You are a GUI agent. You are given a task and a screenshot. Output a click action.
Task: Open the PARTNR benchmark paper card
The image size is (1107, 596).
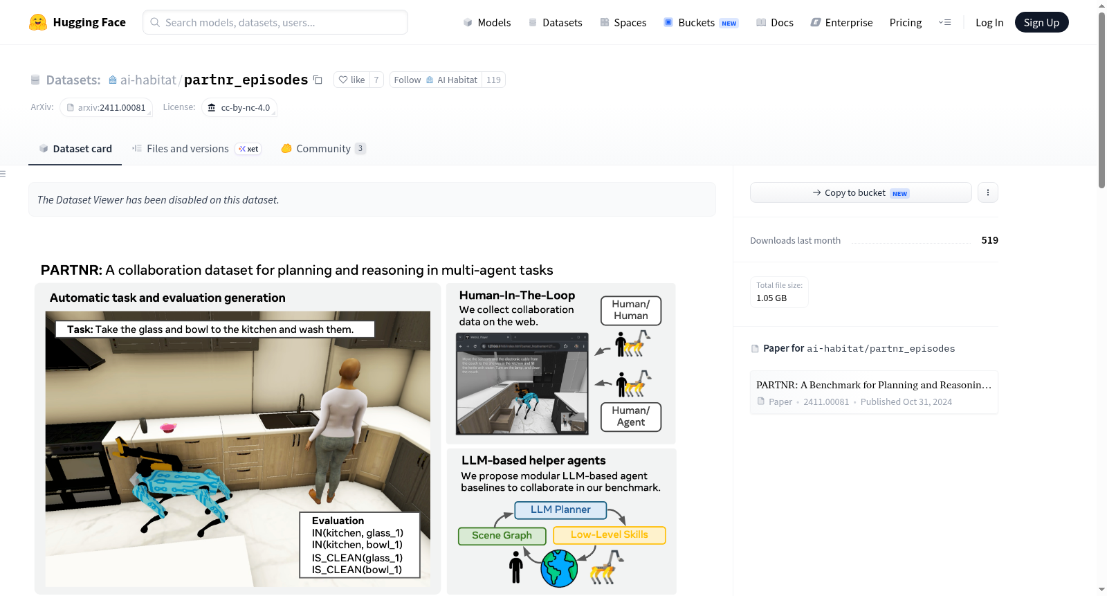(x=874, y=392)
